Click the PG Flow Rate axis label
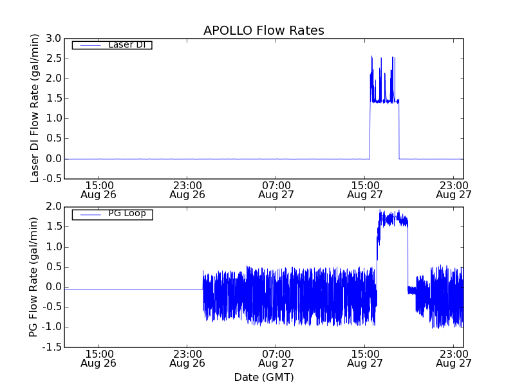The height and width of the screenshot is (386, 515). pyautogui.click(x=33, y=277)
